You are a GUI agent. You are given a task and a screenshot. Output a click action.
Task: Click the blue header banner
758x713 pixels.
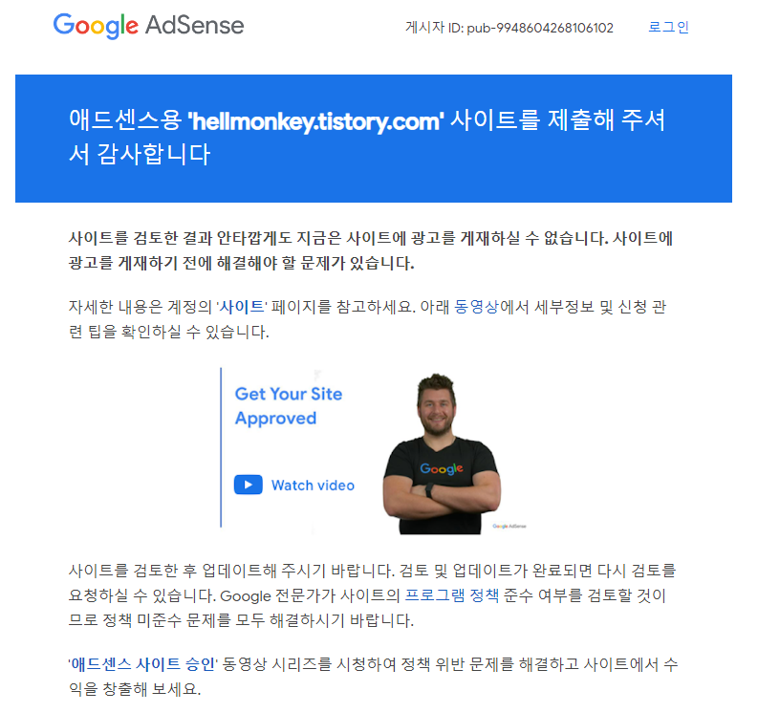coord(374,139)
